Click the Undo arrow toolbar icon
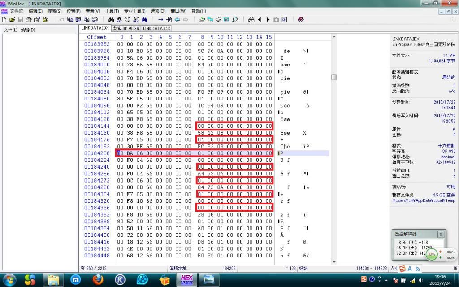The width and height of the screenshot is (459, 287). pos(62,20)
